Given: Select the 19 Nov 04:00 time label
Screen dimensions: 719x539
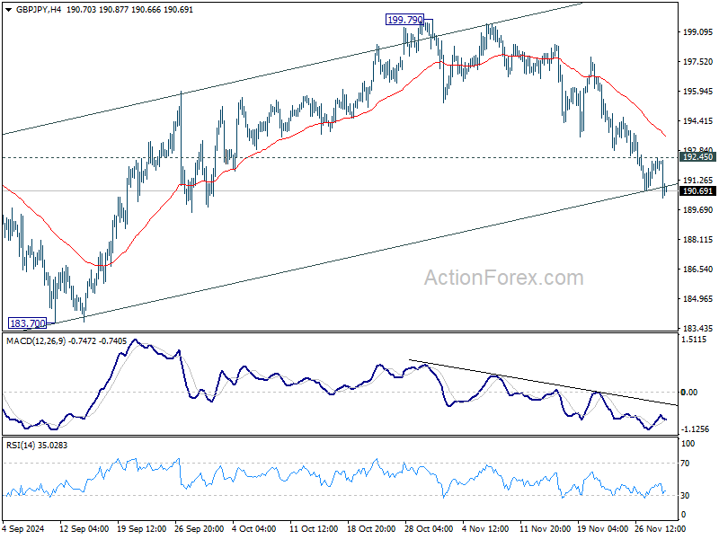Looking at the screenshot, I should [x=602, y=529].
